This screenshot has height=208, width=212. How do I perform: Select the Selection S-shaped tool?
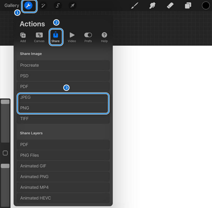point(58,6)
